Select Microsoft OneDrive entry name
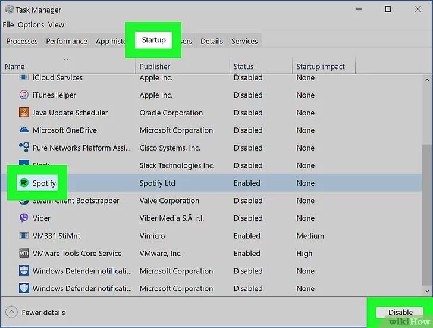This screenshot has height=328, width=433. pos(65,130)
